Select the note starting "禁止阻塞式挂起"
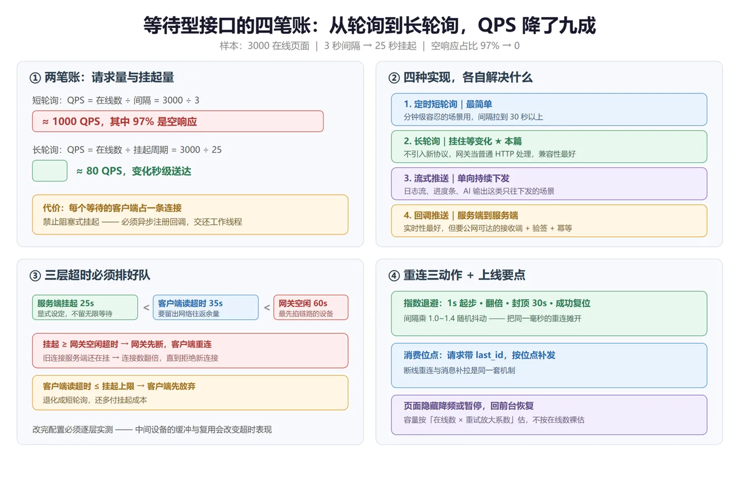The image size is (739, 493). point(143,222)
